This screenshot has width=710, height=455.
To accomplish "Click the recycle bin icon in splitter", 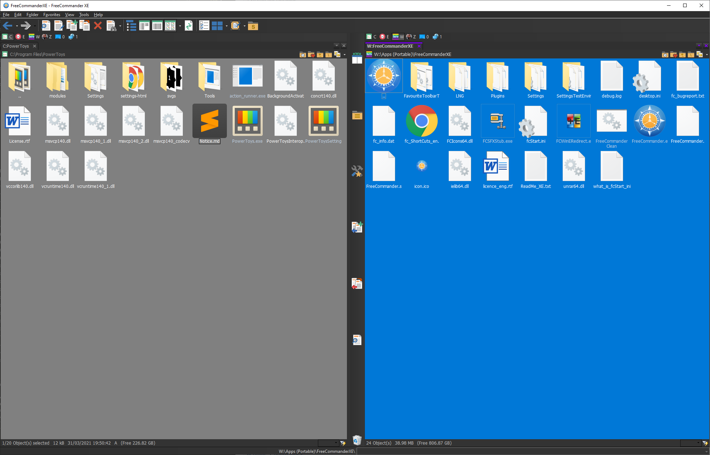I will click(x=357, y=440).
